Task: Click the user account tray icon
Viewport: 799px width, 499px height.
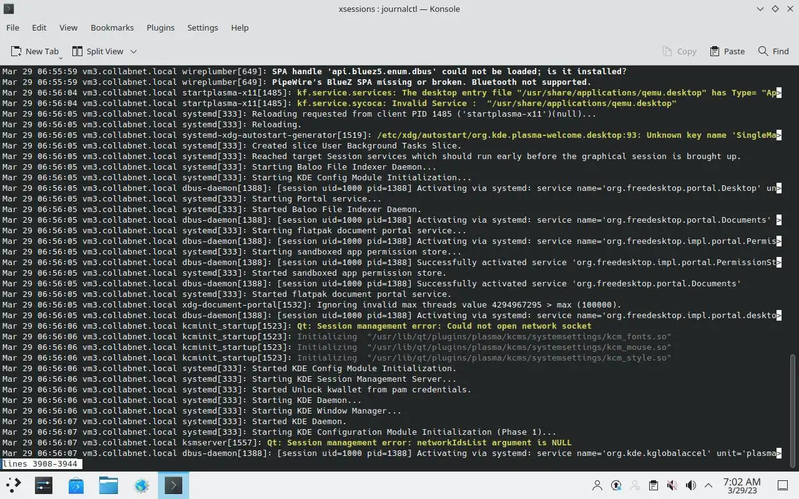Action: tap(597, 485)
